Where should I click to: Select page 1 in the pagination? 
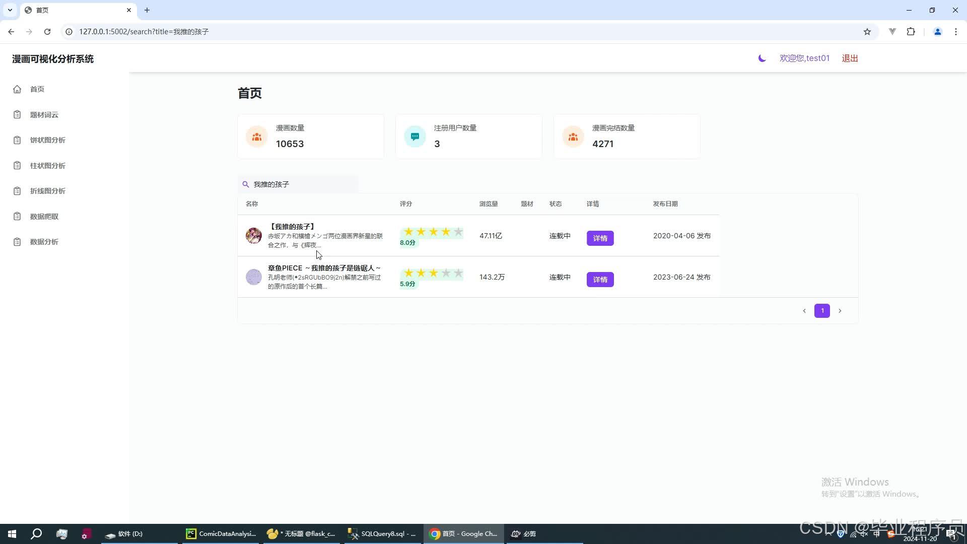[x=822, y=311]
